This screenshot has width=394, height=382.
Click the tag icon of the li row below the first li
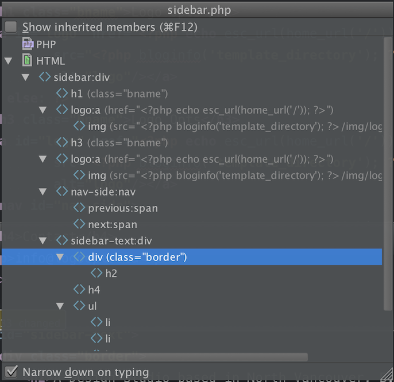pyautogui.click(x=96, y=338)
